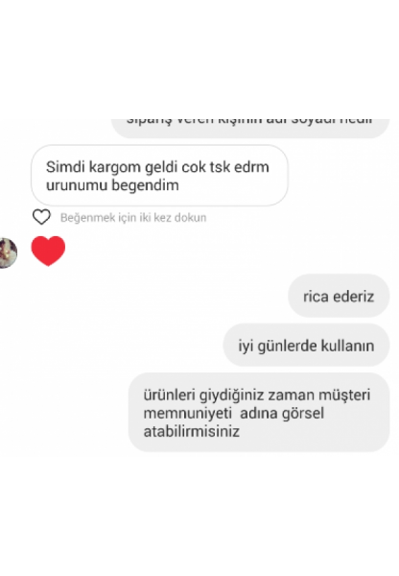Image resolution: width=399 pixels, height=576 pixels.
Task: Click the word 'memnuniyeti' in last bubble
Action: pyautogui.click(x=188, y=414)
